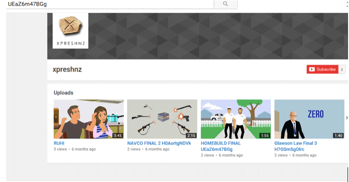Open the Glawson Law ZERO thumbnail
This screenshot has width=349, height=182.
tap(309, 119)
